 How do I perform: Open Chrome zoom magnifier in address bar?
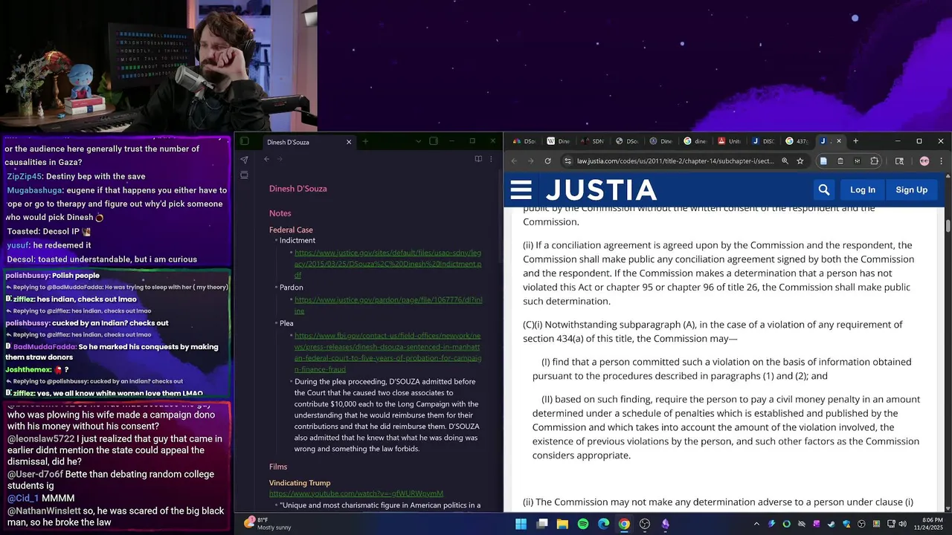pyautogui.click(x=785, y=160)
